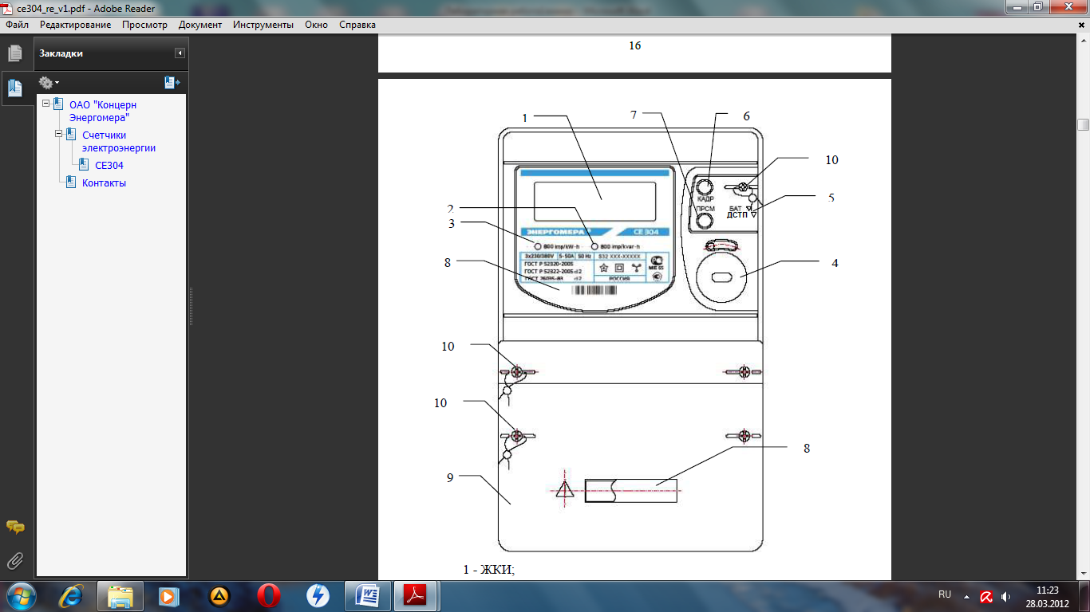Click the vertical scrollbar thumb
Viewport: 1090px width, 612px height.
[x=1083, y=124]
